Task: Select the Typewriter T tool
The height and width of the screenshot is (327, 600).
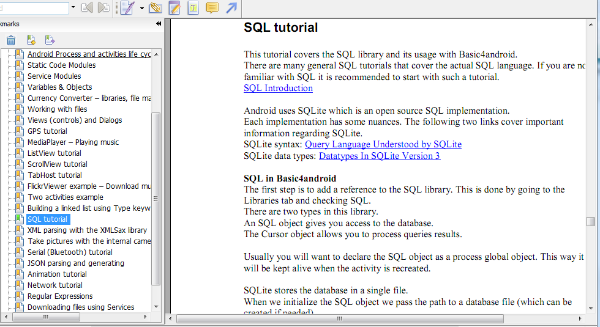Action: [x=193, y=7]
